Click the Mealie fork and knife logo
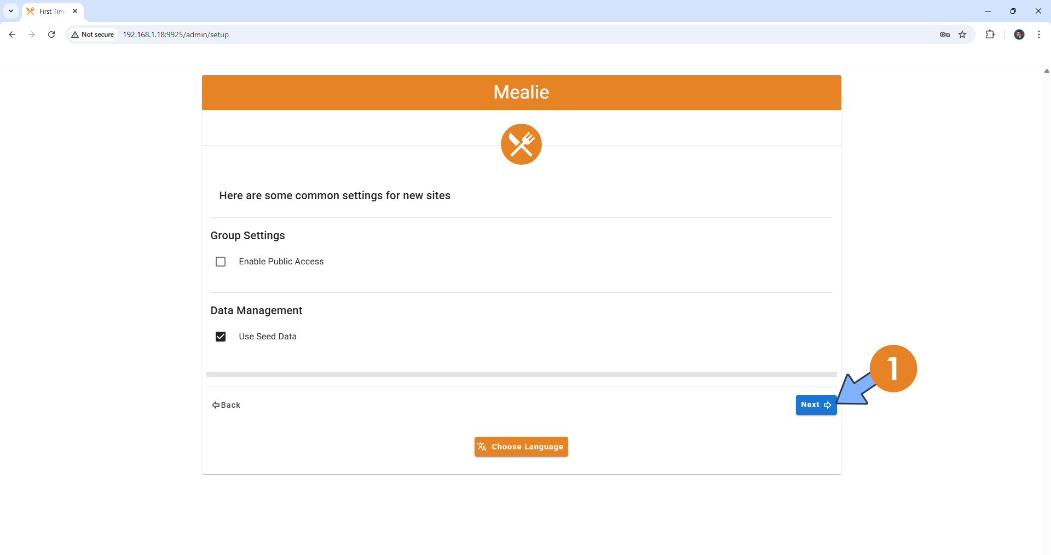This screenshot has width=1051, height=555. (x=521, y=144)
